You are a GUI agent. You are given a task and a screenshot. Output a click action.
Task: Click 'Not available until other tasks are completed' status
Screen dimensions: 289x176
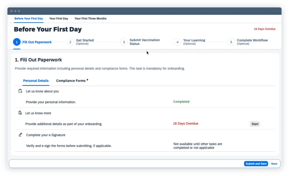coord(198,146)
